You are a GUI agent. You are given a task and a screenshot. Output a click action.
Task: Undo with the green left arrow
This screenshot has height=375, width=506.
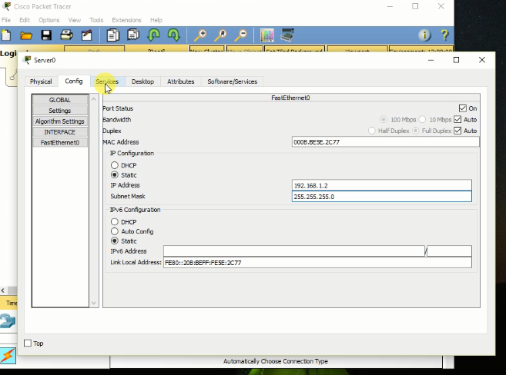[153, 35]
